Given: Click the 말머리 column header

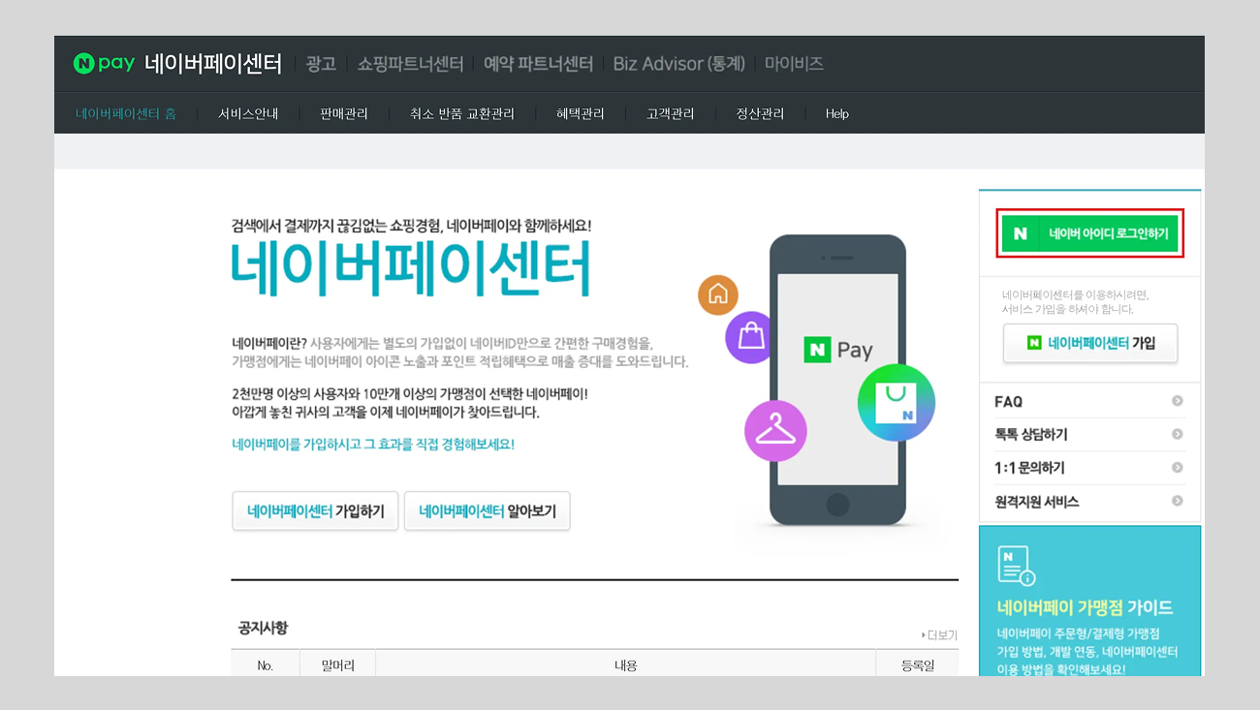Looking at the screenshot, I should (x=337, y=665).
